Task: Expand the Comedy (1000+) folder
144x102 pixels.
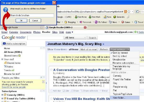Action: click(x=2, y=95)
